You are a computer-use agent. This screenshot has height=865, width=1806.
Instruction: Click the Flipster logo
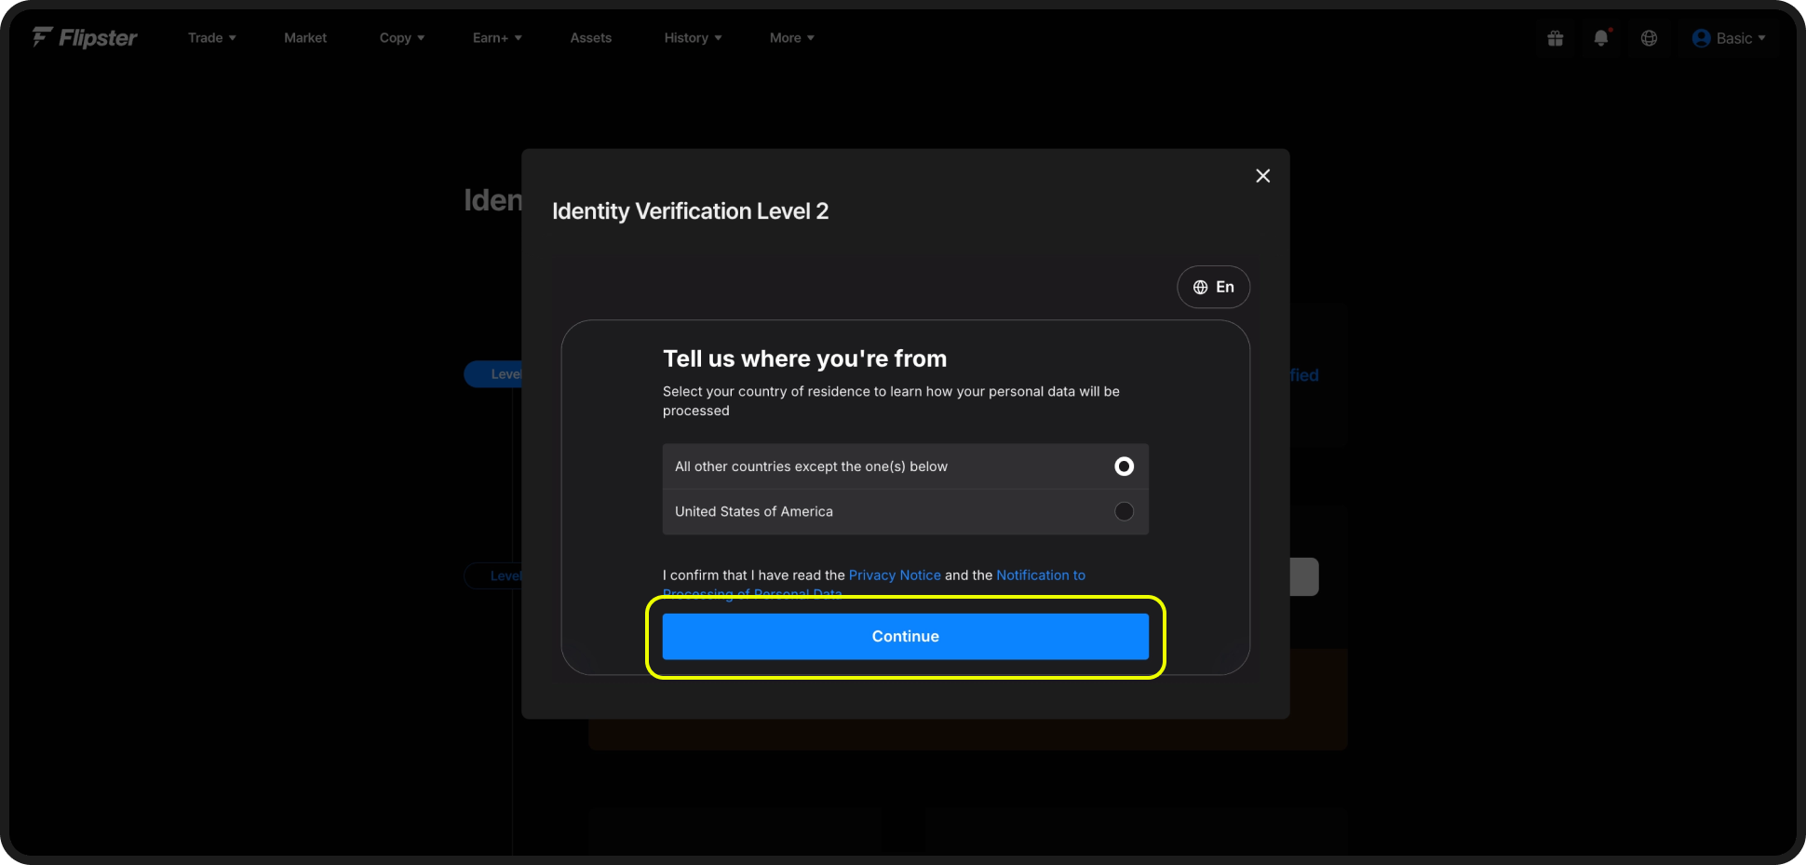tap(85, 37)
